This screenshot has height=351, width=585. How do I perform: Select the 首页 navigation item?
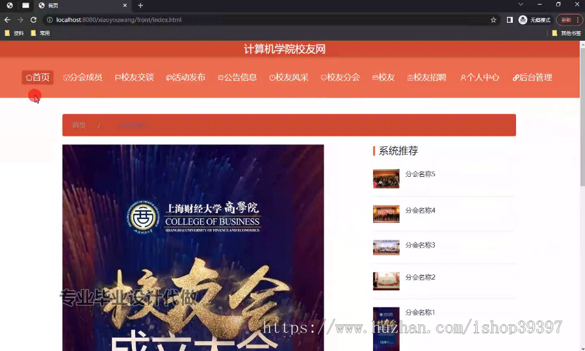(x=37, y=77)
